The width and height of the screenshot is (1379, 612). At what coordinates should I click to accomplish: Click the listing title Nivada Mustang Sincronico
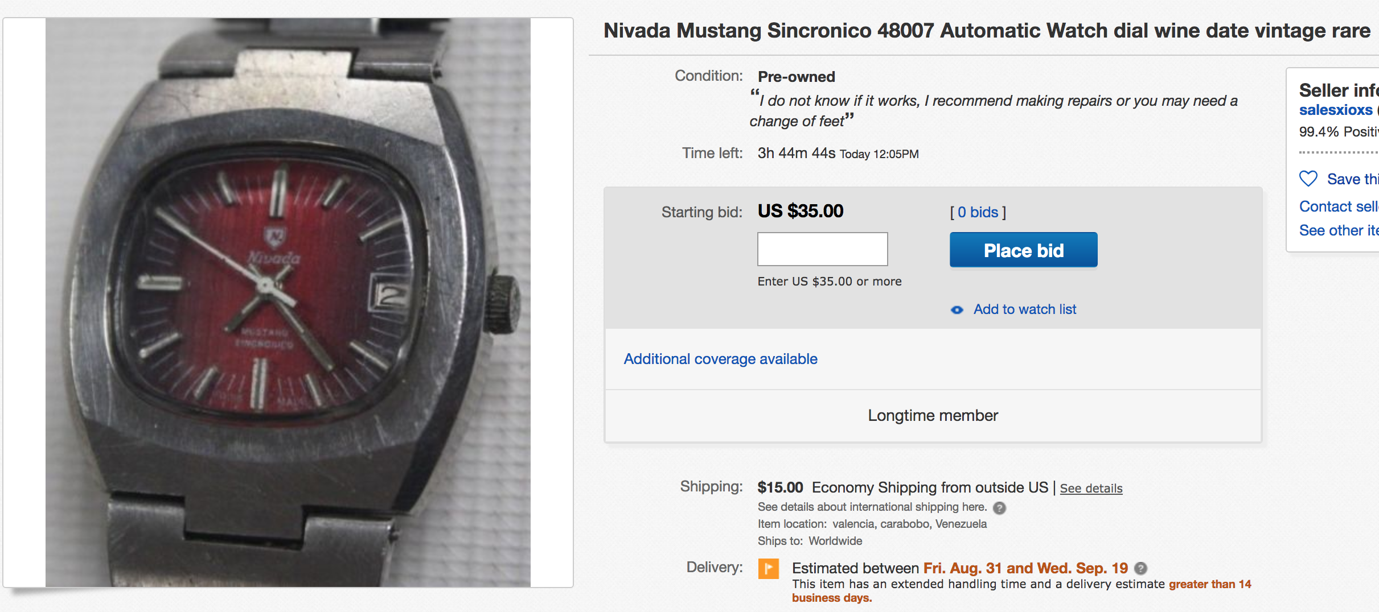click(x=986, y=31)
